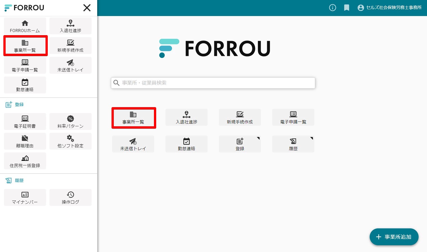Open 勤怠連絡 in the sidebar
The height and width of the screenshot is (252, 427).
tap(25, 85)
